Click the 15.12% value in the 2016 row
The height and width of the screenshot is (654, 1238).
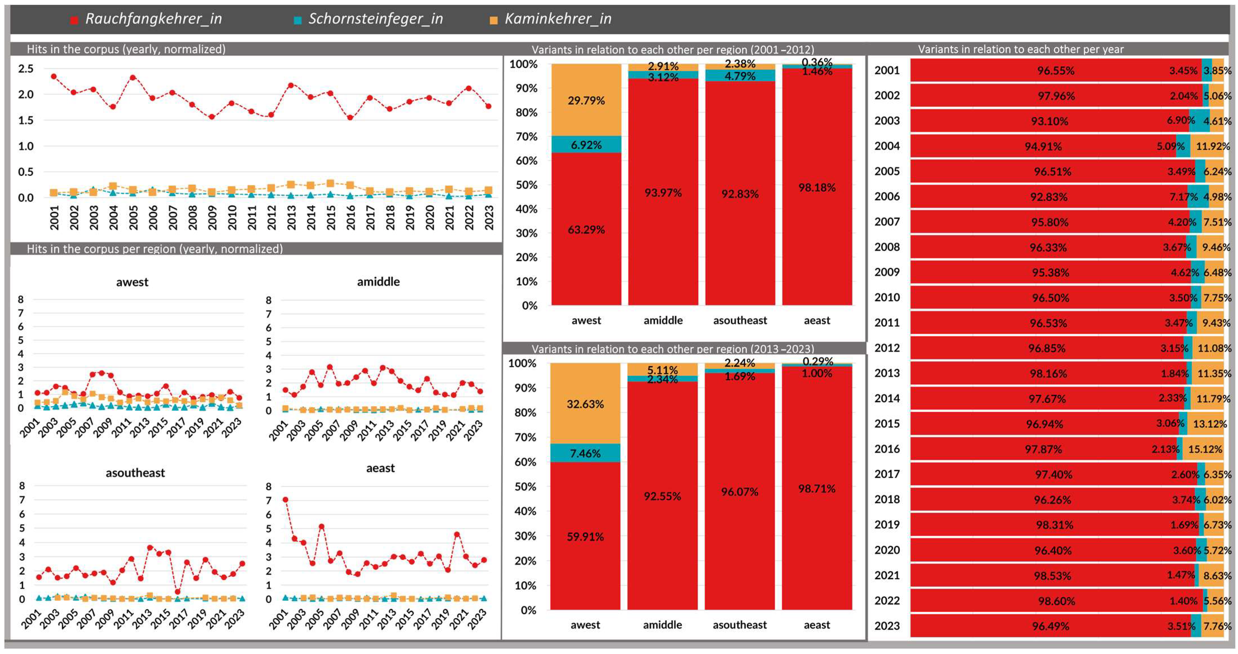1205,449
